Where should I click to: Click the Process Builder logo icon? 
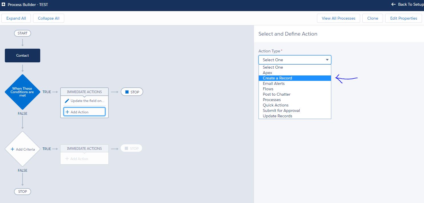3,5
